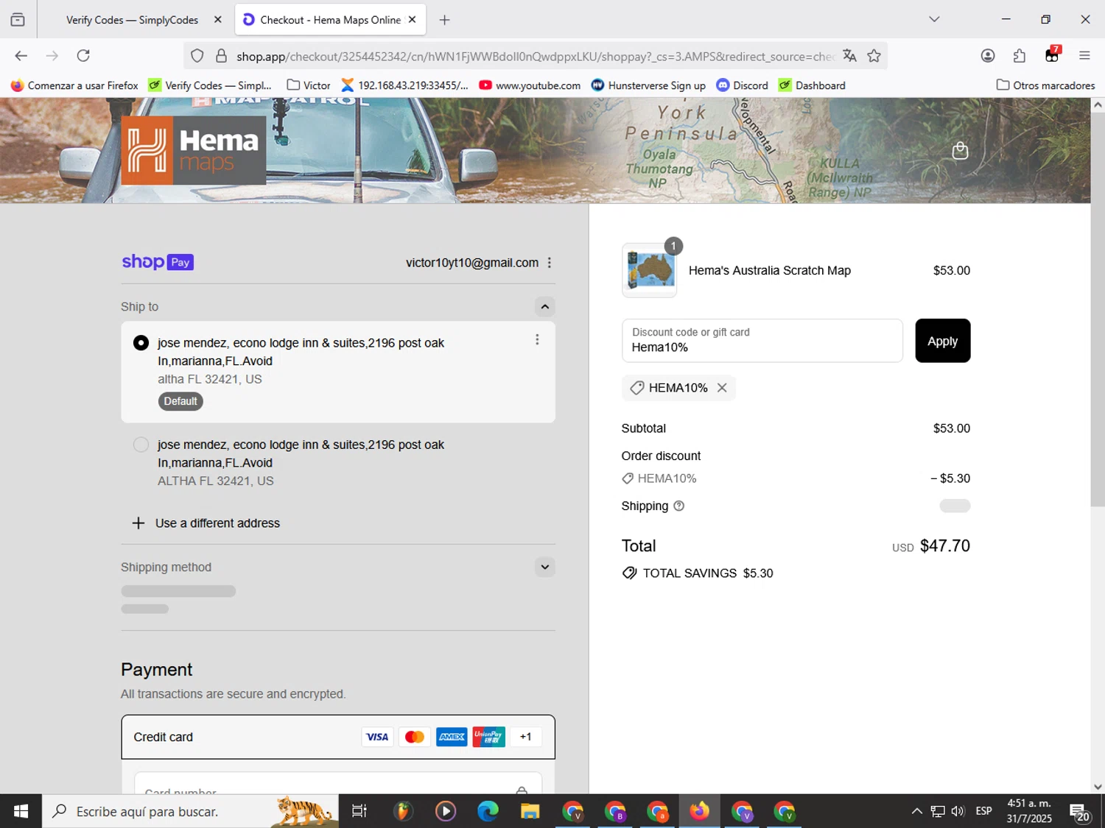Click the victor10yt10@gmail.com email text
This screenshot has width=1105, height=828.
click(x=472, y=263)
